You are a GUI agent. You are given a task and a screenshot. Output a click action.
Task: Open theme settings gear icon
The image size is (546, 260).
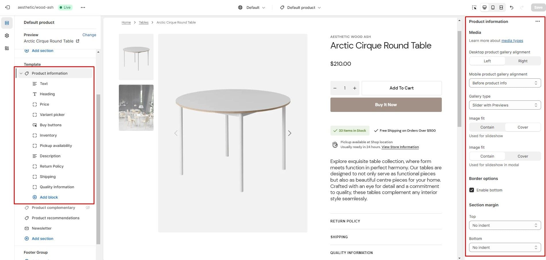[x=7, y=36]
